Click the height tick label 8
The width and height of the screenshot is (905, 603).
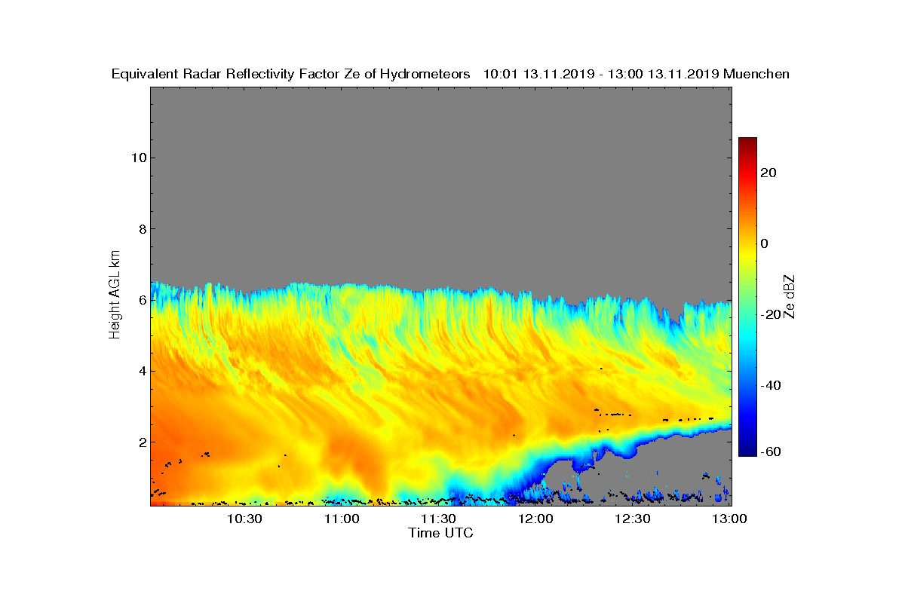(x=141, y=228)
